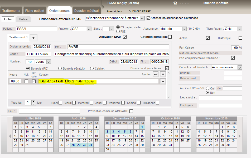
Task: Open the Dossier médical tab
Action: click(x=86, y=11)
